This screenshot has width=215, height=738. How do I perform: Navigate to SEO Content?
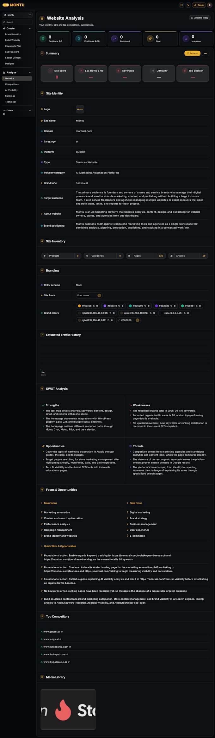click(12, 52)
